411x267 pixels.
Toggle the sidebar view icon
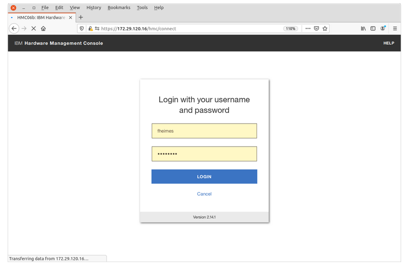pyautogui.click(x=373, y=28)
